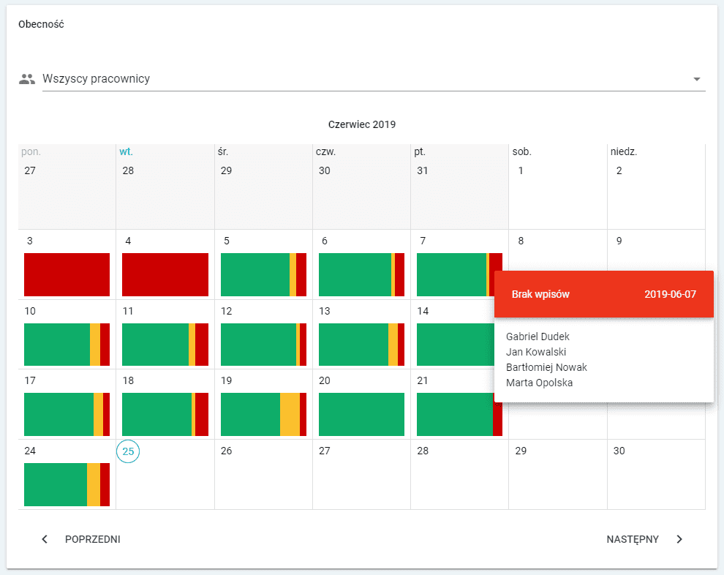Go to next month with NASTĘPNY
Image resolution: width=724 pixels, height=575 pixels.
tap(633, 539)
